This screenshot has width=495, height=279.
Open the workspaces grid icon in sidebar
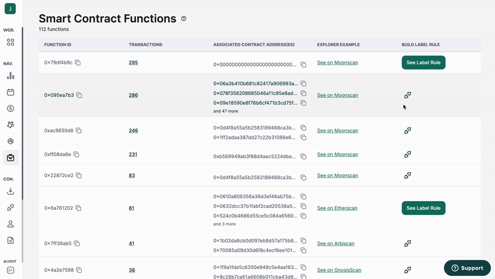click(x=11, y=42)
